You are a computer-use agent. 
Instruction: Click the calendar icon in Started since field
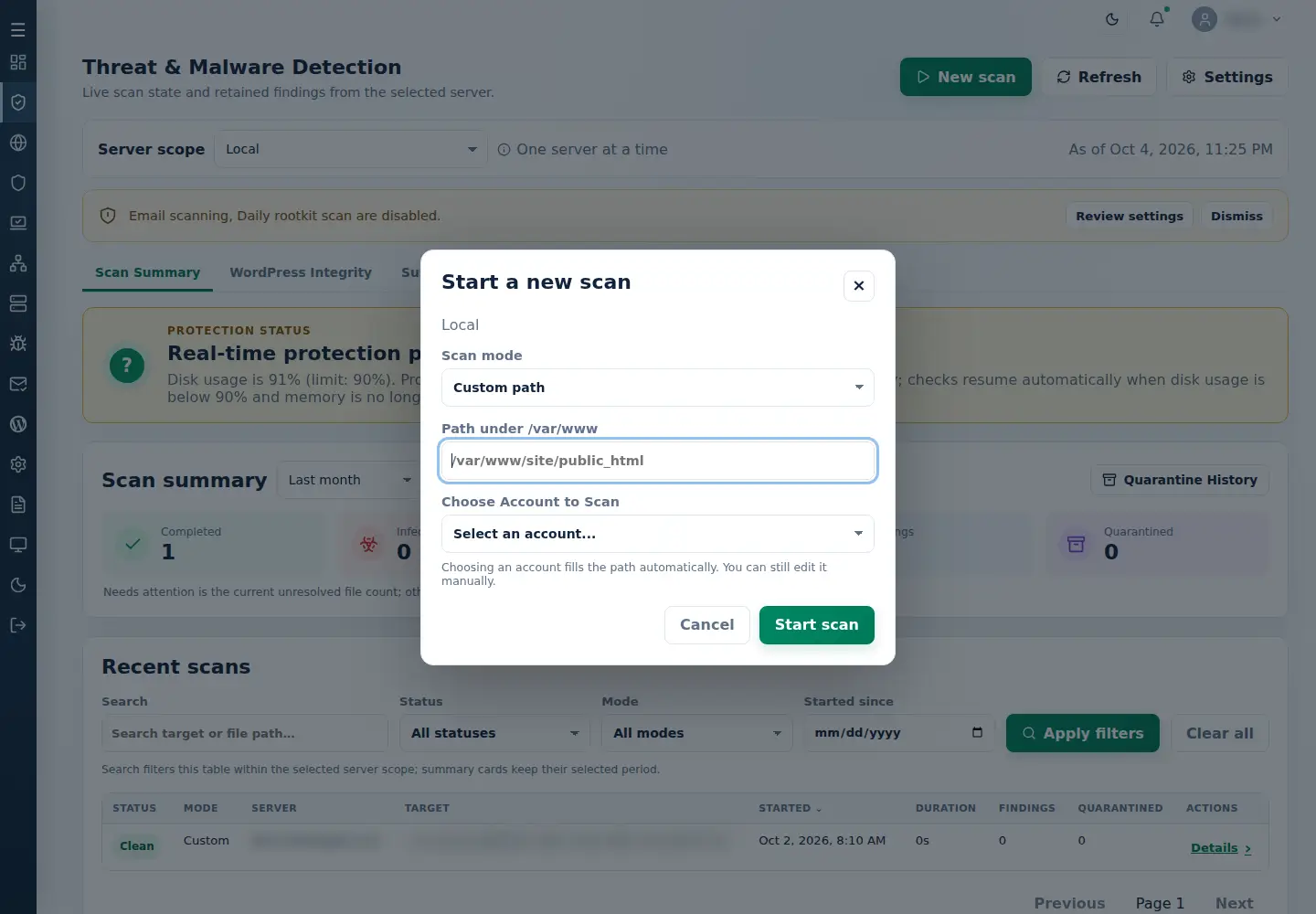pos(977,733)
